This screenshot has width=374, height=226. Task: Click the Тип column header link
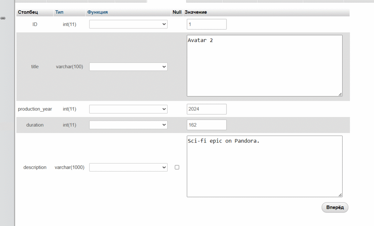[60, 12]
